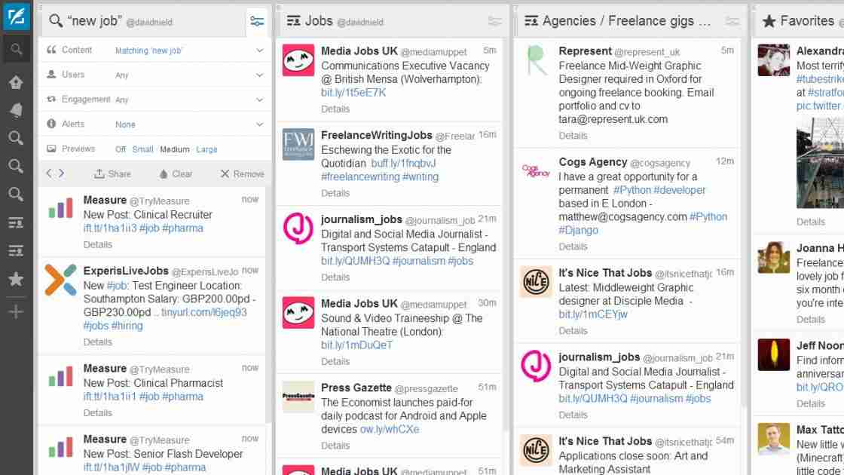
Task: Click the TweetDeck compose icon at sidebar top
Action: 16,16
